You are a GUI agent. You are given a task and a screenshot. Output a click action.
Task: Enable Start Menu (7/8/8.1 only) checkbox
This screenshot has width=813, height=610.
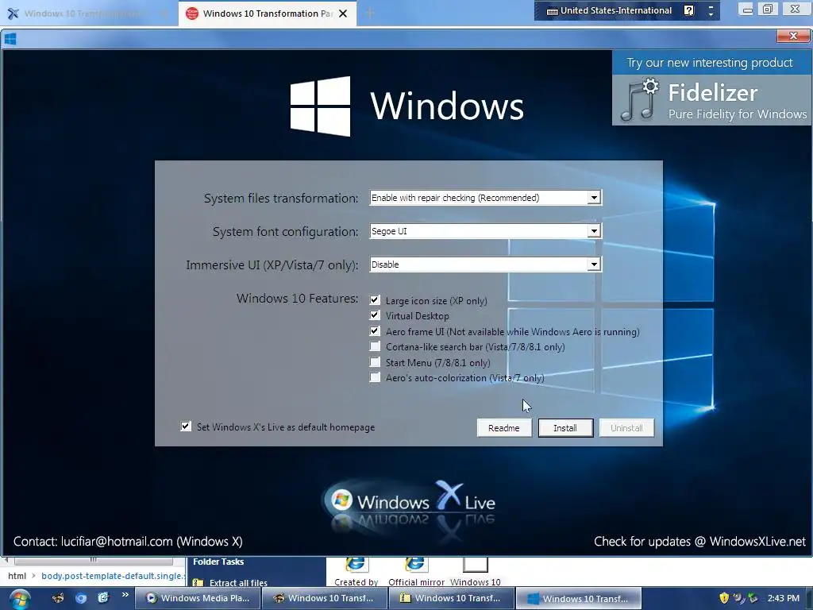375,362
